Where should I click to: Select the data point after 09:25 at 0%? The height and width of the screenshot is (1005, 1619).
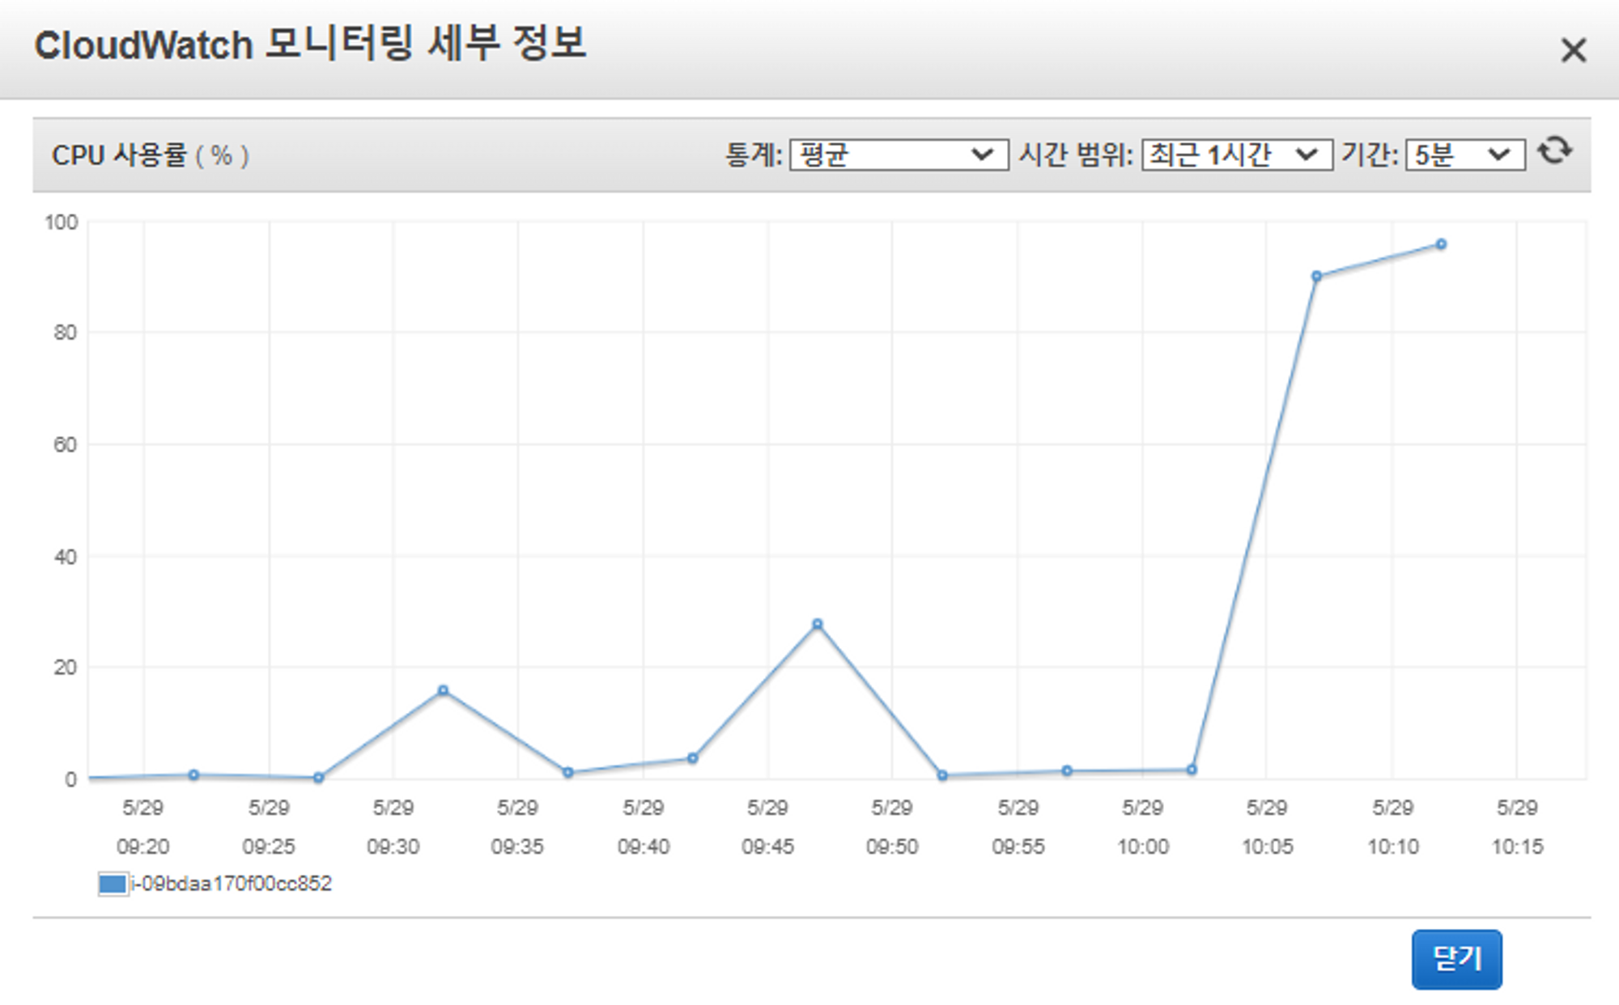pos(318,778)
